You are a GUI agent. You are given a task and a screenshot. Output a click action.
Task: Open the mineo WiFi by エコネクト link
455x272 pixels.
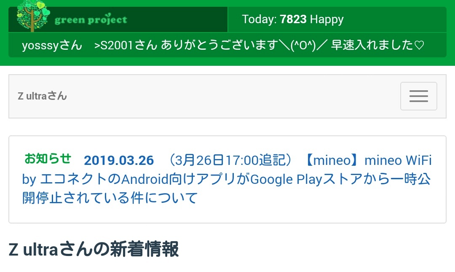398,161
